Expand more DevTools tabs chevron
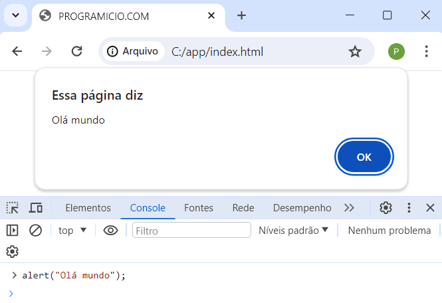Screen dimensions: 442x303 [x=349, y=208]
